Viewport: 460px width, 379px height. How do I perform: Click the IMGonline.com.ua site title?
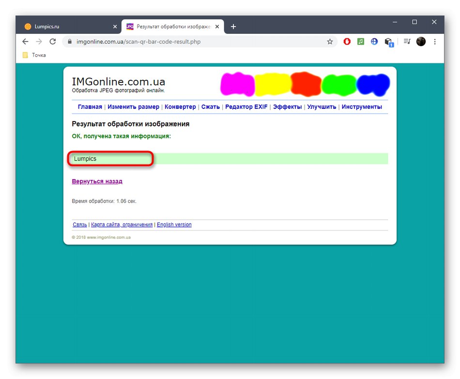[119, 81]
